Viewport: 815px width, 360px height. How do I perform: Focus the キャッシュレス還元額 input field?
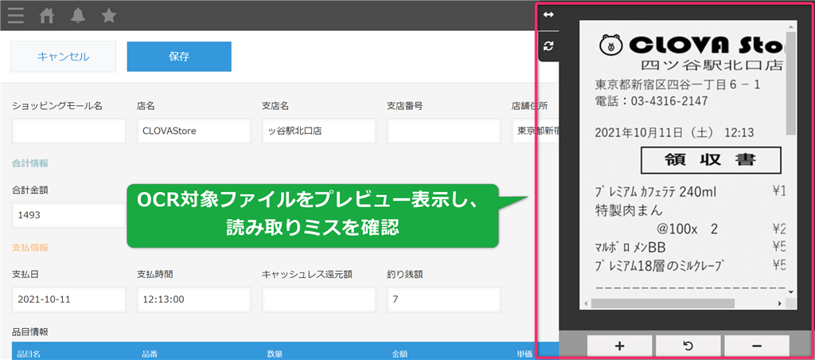click(318, 299)
